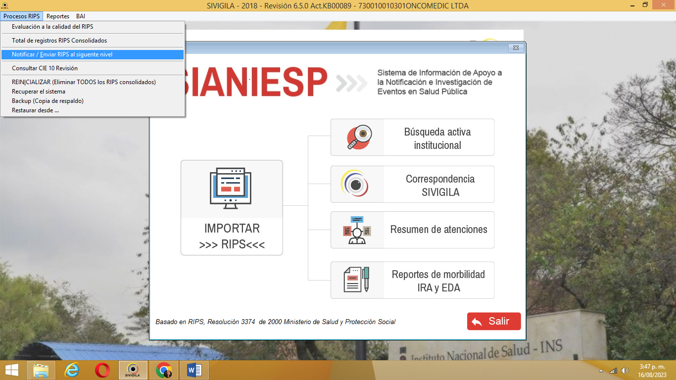Open Google Chrome from the taskbar

[164, 370]
